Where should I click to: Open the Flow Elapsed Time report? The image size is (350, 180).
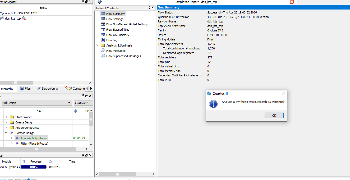[x=118, y=30]
